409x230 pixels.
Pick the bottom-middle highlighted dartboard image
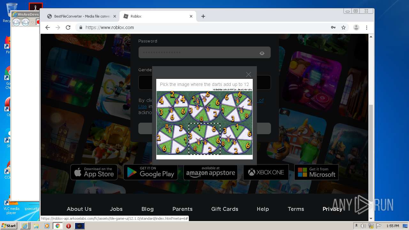click(x=204, y=139)
